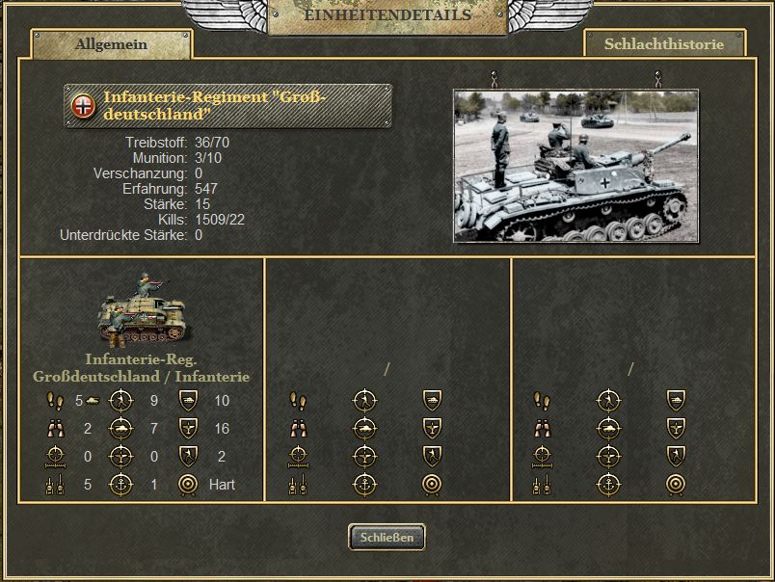Click the soft attack crosshair icon showing 9
This screenshot has height=582, width=775.
[120, 400]
